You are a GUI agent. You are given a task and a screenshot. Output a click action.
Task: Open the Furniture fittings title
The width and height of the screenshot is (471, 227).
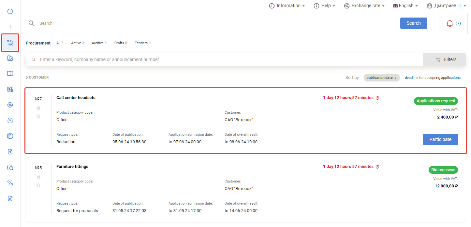coord(72,167)
